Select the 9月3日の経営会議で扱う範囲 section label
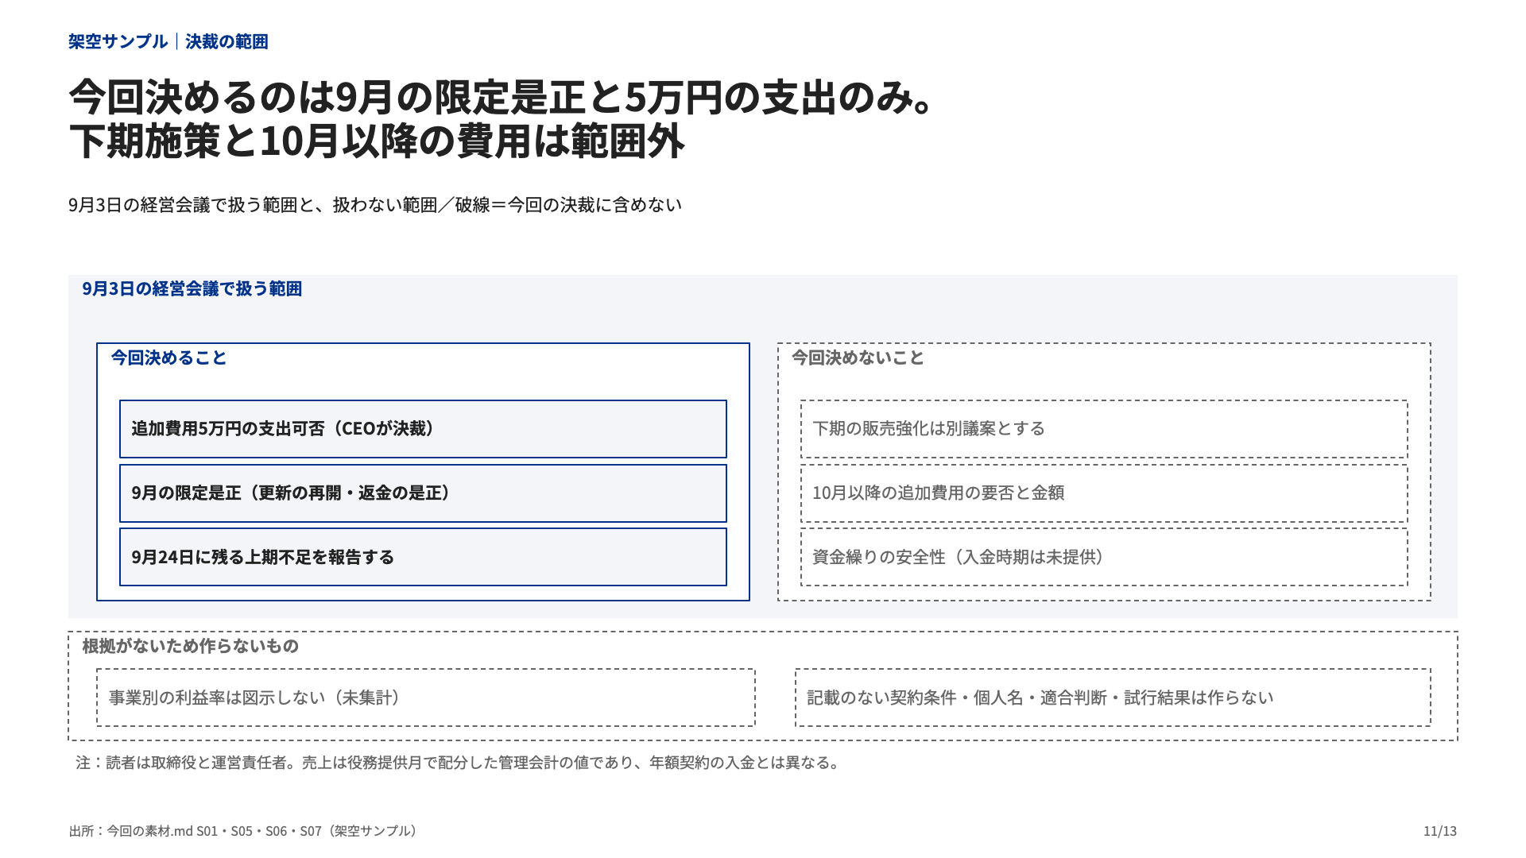The image size is (1526, 858). pos(192,289)
